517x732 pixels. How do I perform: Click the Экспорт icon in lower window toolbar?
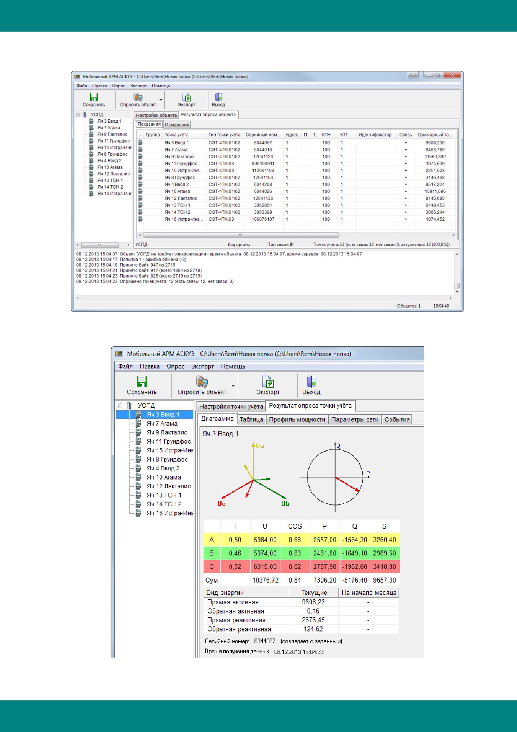coord(268,381)
